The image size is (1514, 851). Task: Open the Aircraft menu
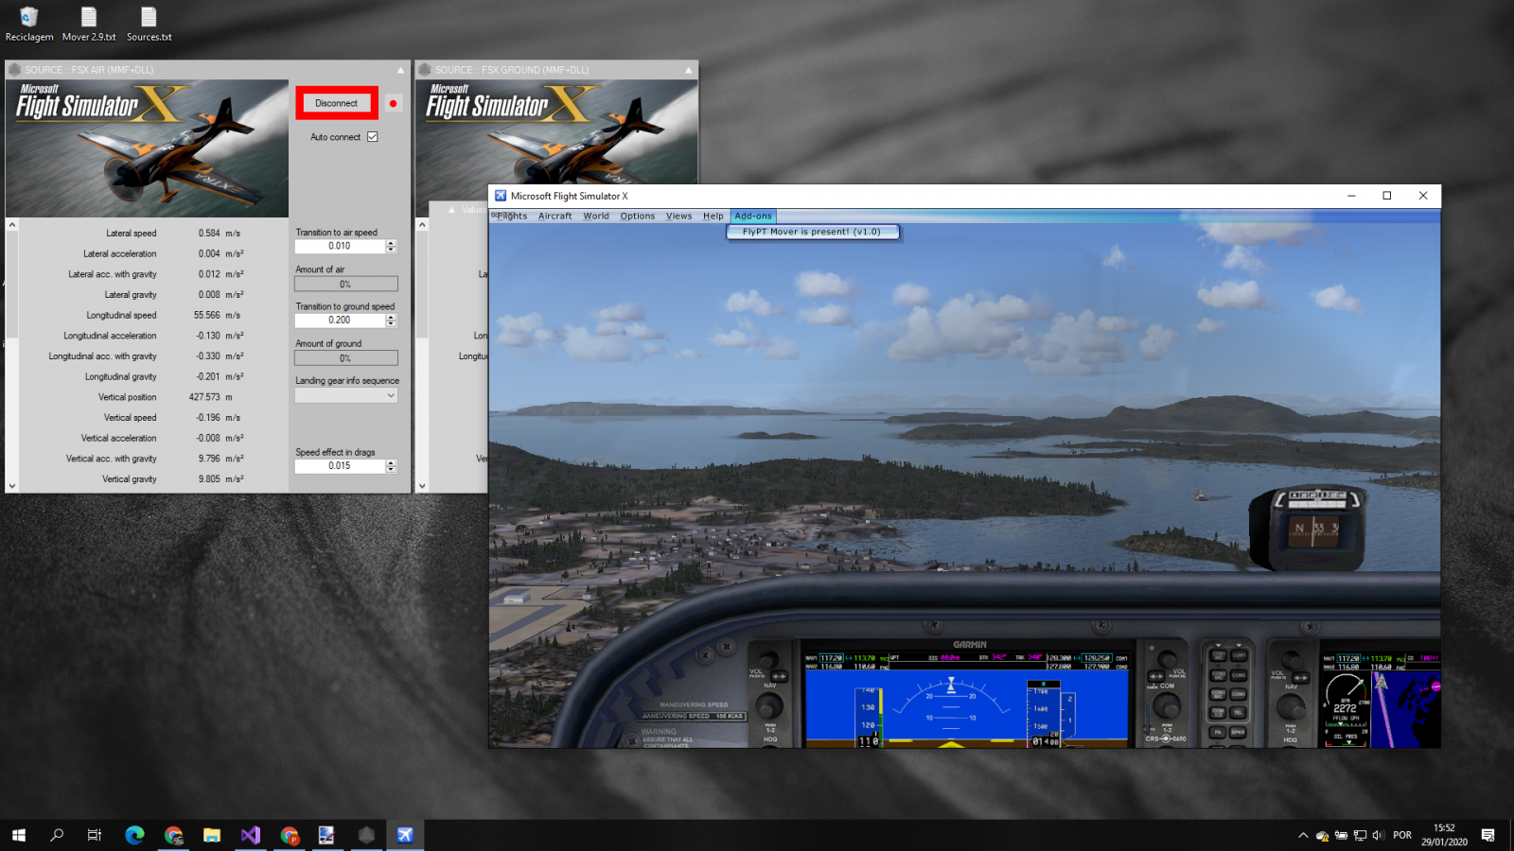[555, 217]
